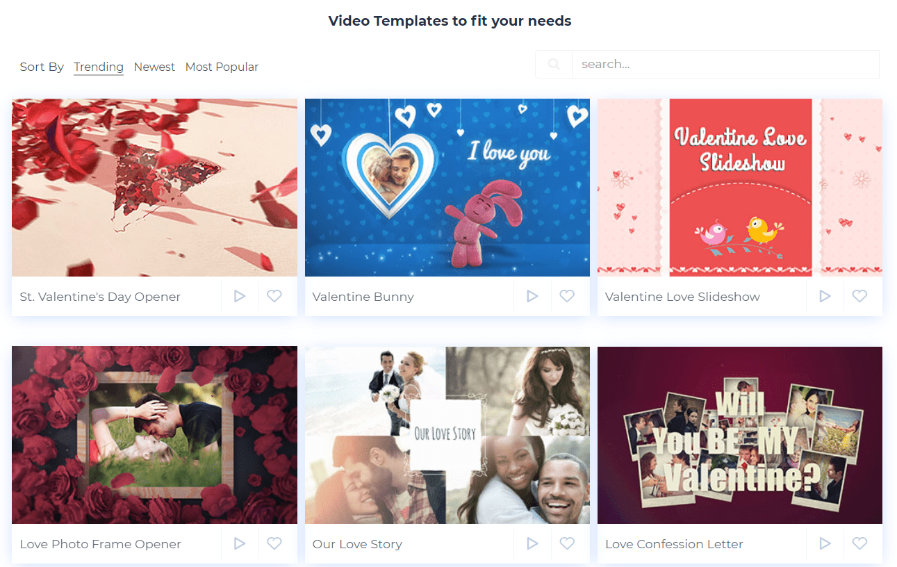The image size is (897, 567).
Task: Sort templates by Most Popular
Action: (x=222, y=67)
